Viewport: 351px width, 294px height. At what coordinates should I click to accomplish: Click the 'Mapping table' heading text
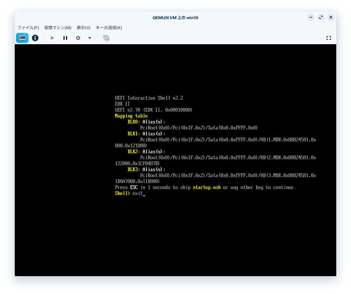[x=132, y=116]
